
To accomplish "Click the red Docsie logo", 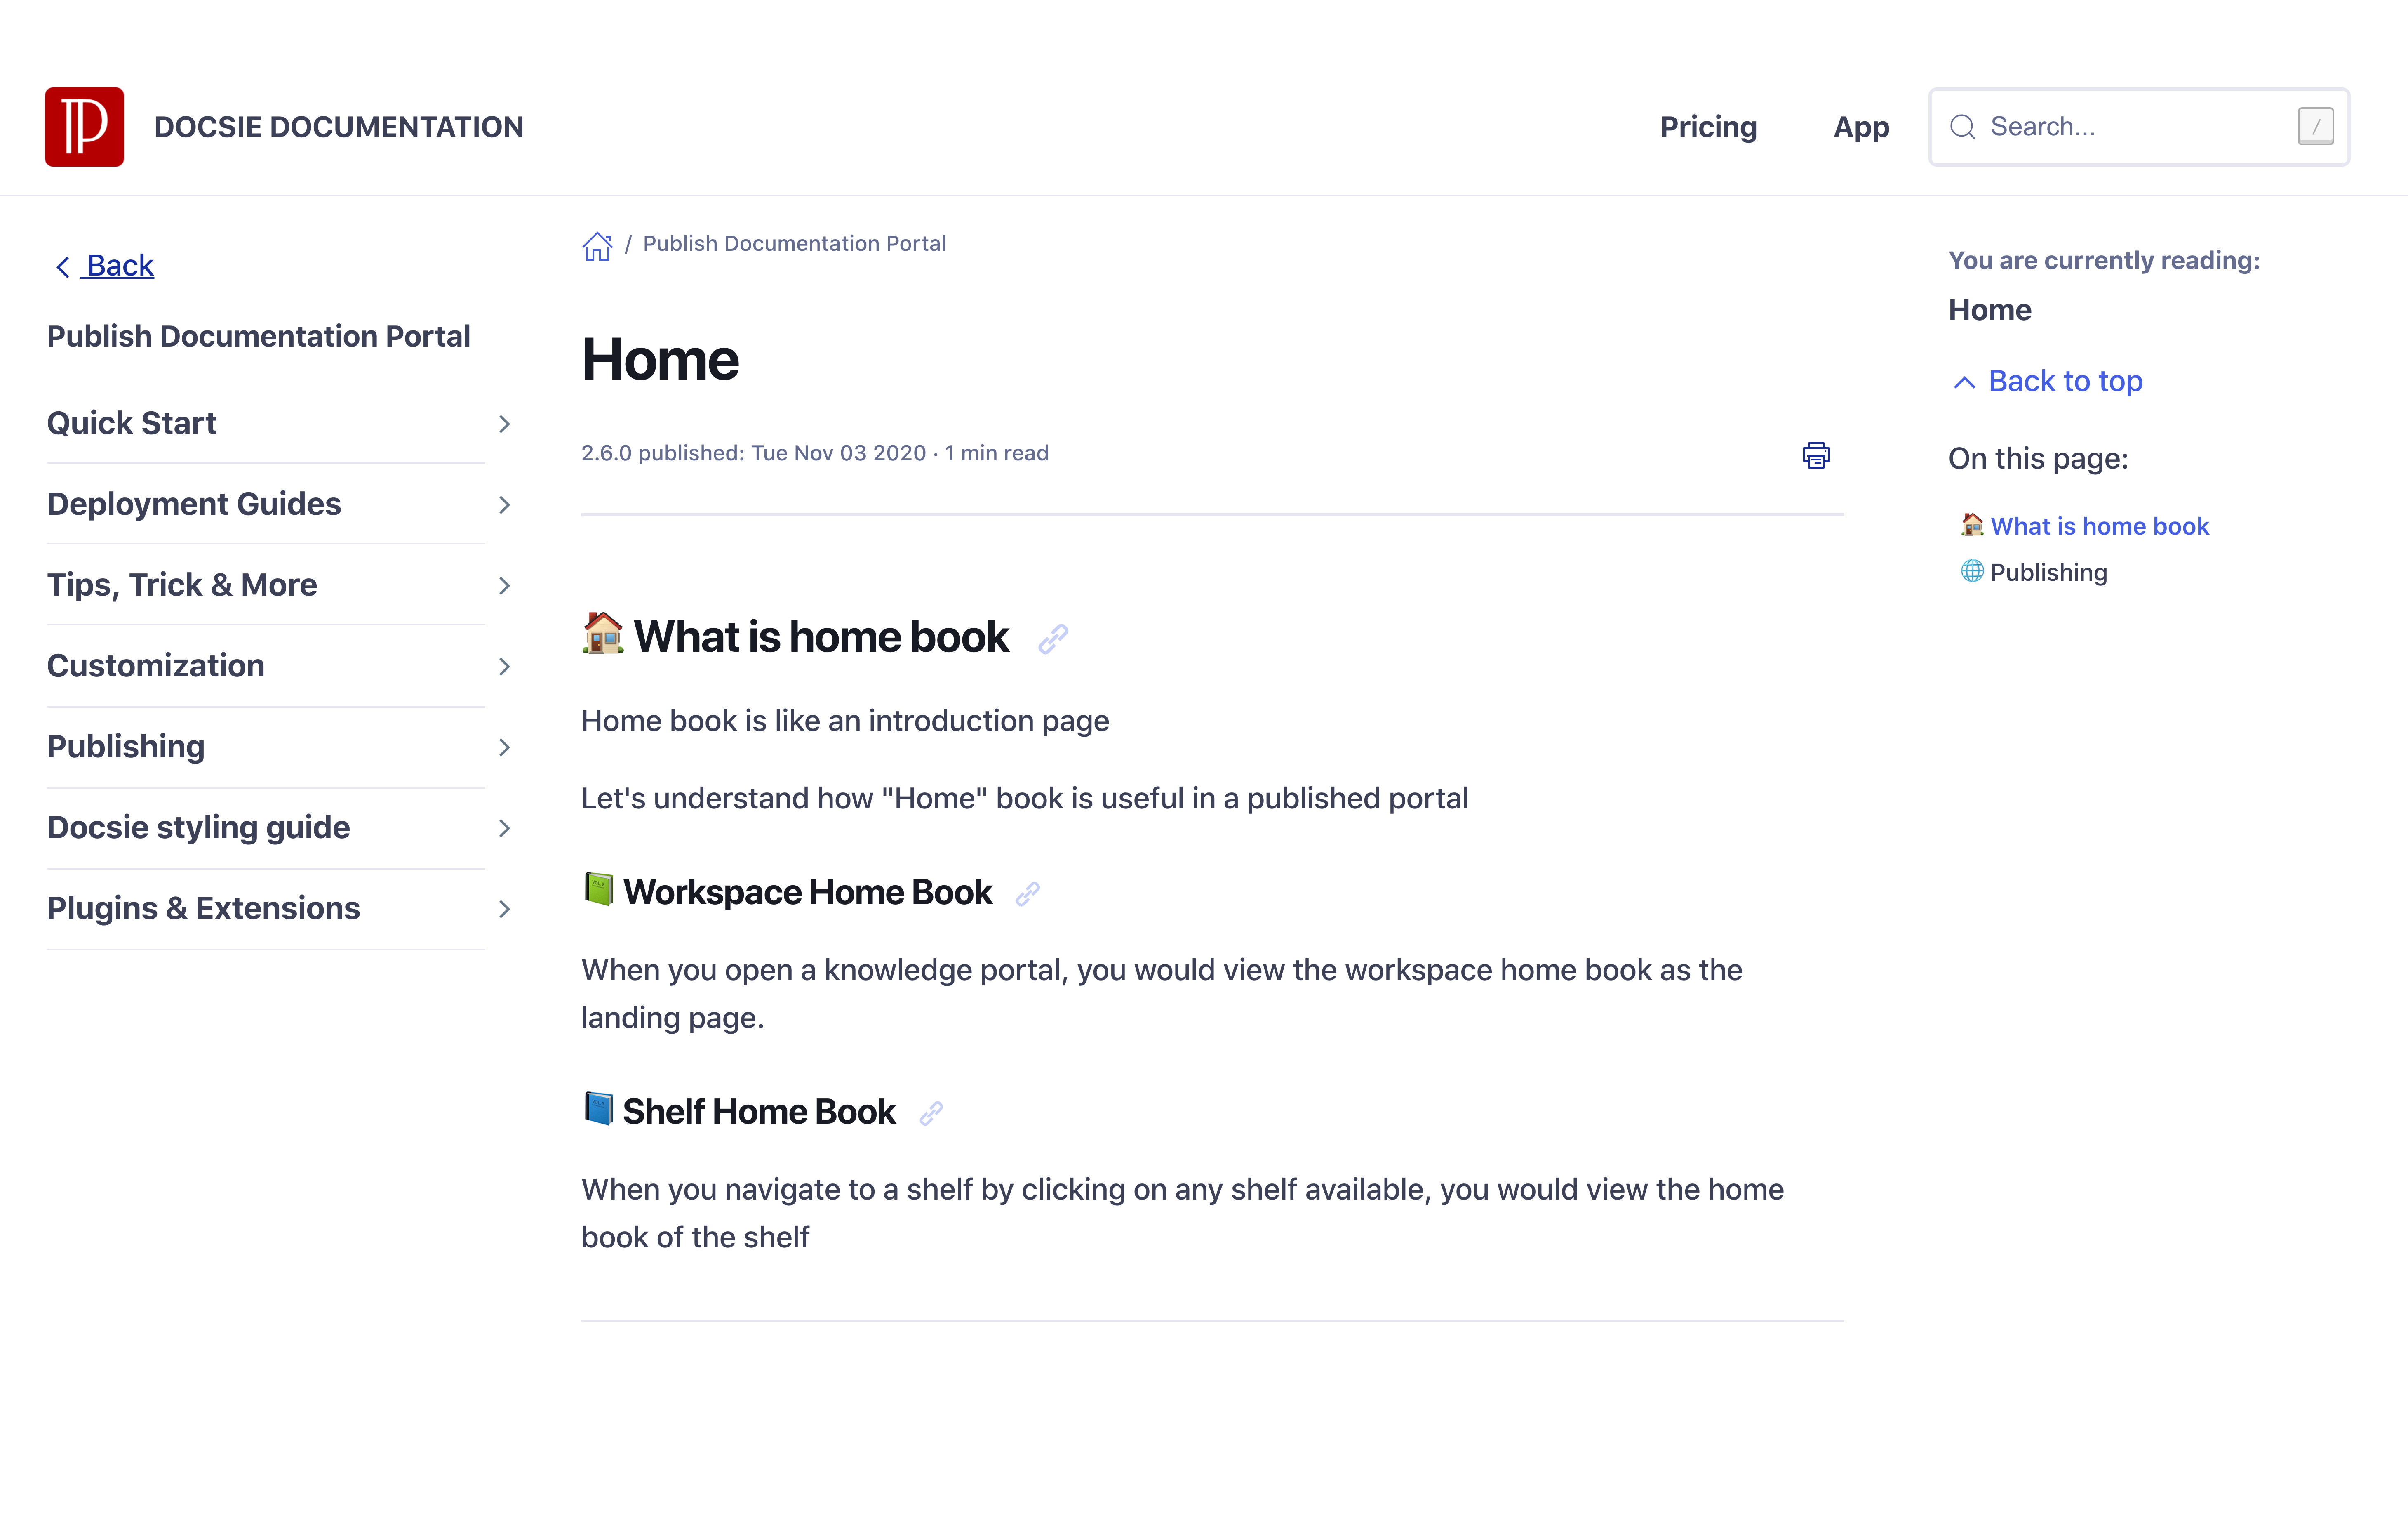I will pos(84,127).
